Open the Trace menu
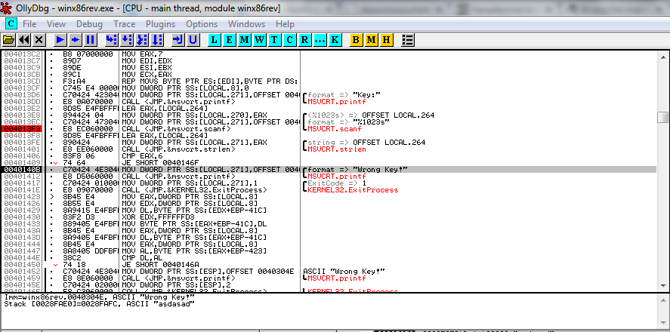This screenshot has width=670, height=332. pyautogui.click(x=125, y=24)
